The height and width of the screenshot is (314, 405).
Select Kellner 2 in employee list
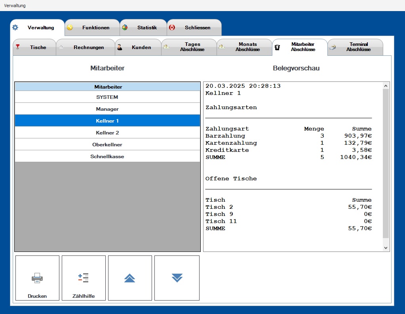107,133
